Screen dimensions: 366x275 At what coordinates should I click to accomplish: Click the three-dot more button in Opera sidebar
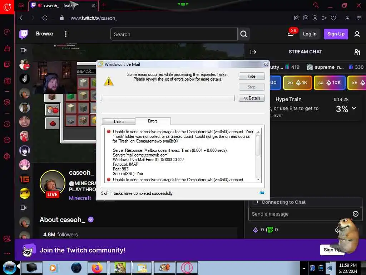point(7,253)
